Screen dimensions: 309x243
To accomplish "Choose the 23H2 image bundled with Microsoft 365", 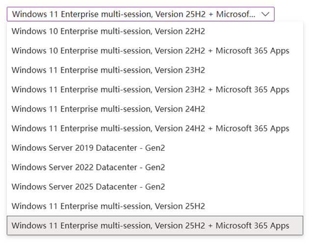I will 150,89.
